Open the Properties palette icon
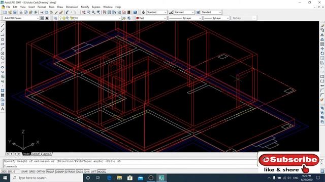 (105, 12)
